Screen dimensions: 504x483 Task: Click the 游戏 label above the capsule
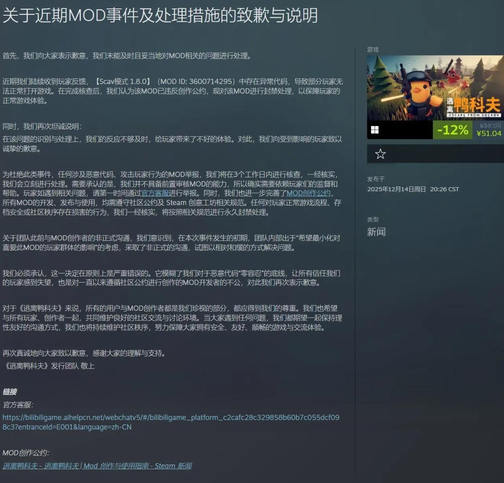[373, 50]
